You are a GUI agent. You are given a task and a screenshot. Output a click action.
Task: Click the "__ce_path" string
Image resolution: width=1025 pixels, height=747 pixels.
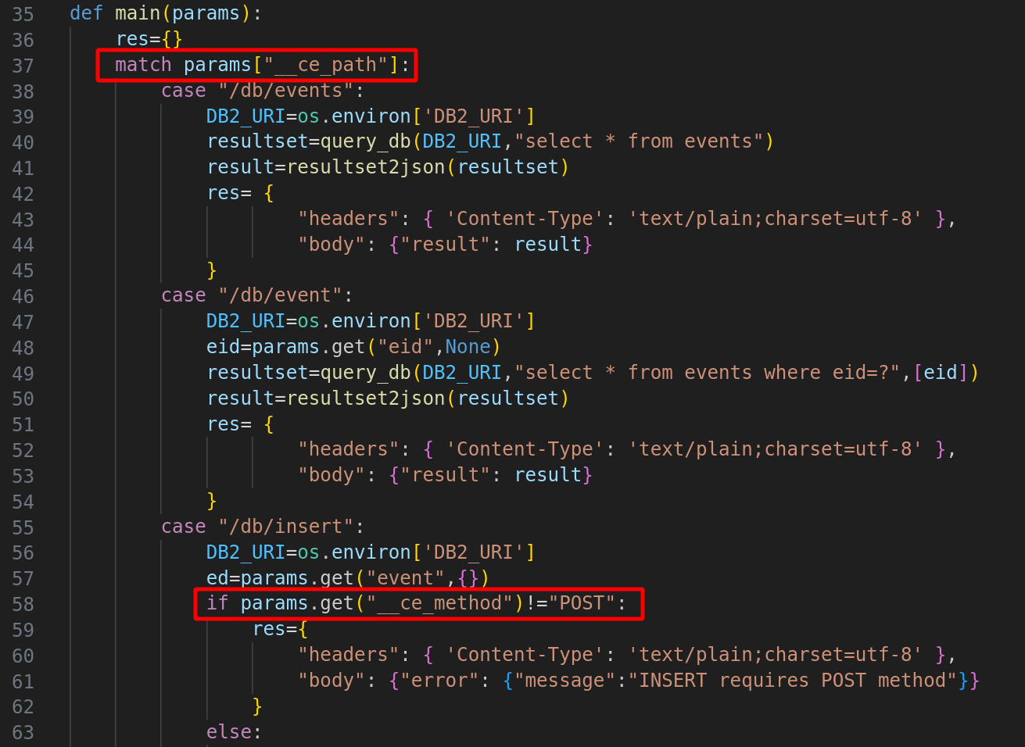tap(326, 65)
